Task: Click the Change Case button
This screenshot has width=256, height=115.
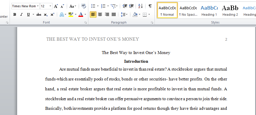Action: [73, 6]
